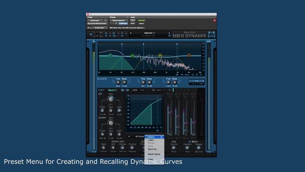This screenshot has width=305, height=172.
Task: Click the fourth band purple fader handle
Action: 194,122
